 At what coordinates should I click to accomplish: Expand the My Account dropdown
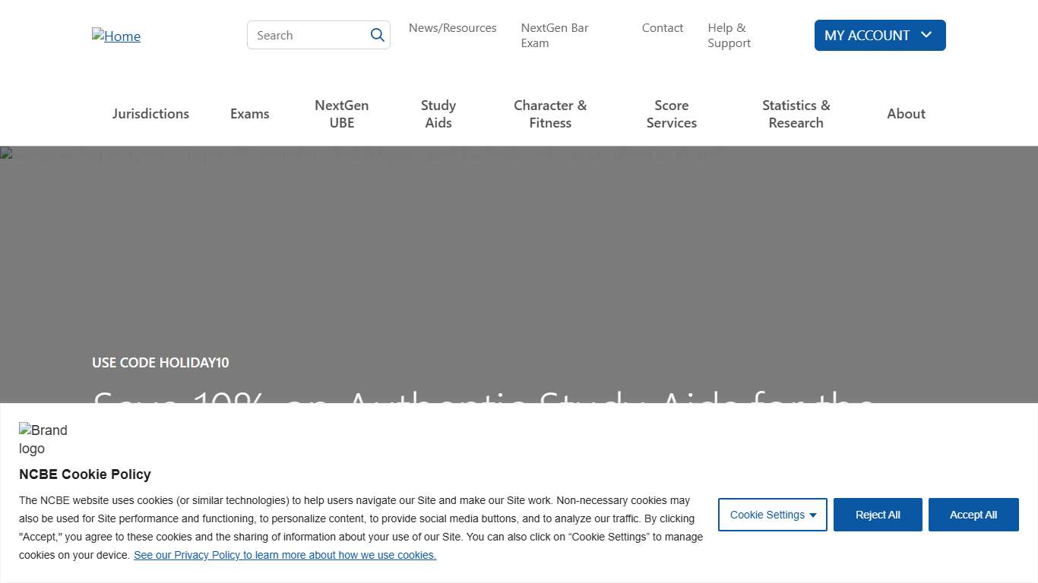click(x=879, y=36)
